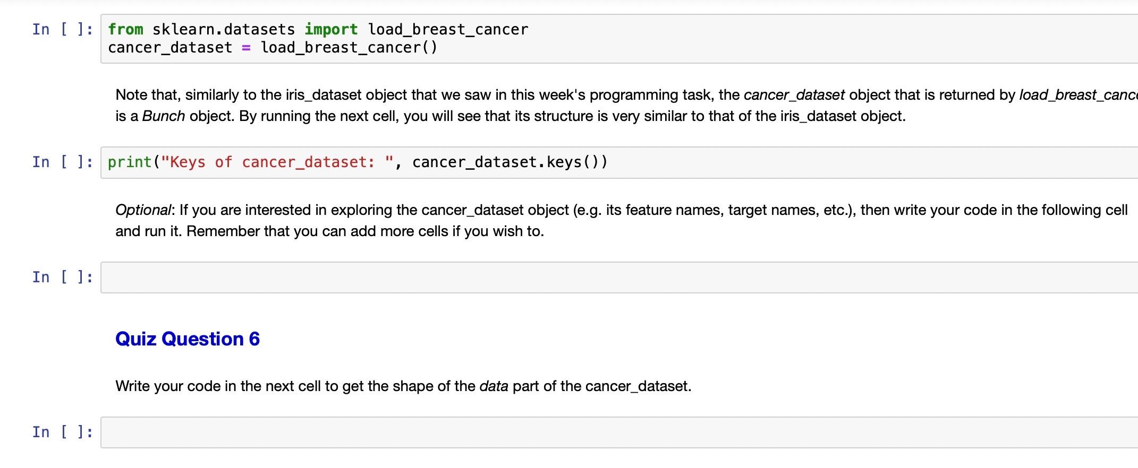The width and height of the screenshot is (1138, 468).
Task: Click the italic word data in the quiz instruction
Action: coord(494,386)
